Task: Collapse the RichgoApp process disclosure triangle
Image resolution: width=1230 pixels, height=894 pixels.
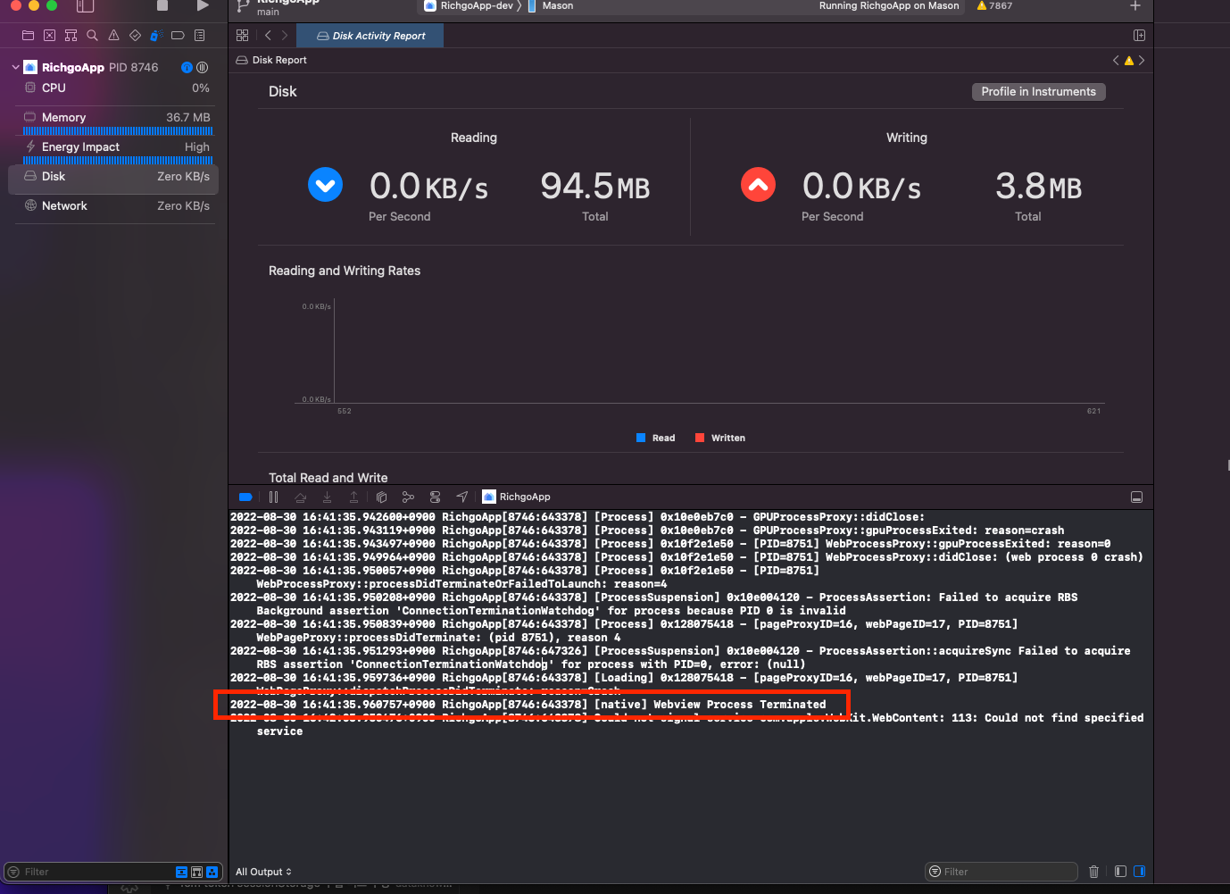Action: (15, 67)
